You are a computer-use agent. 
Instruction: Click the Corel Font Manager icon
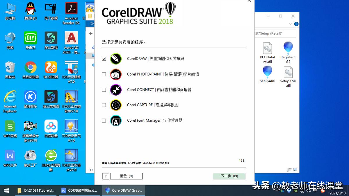click(116, 121)
